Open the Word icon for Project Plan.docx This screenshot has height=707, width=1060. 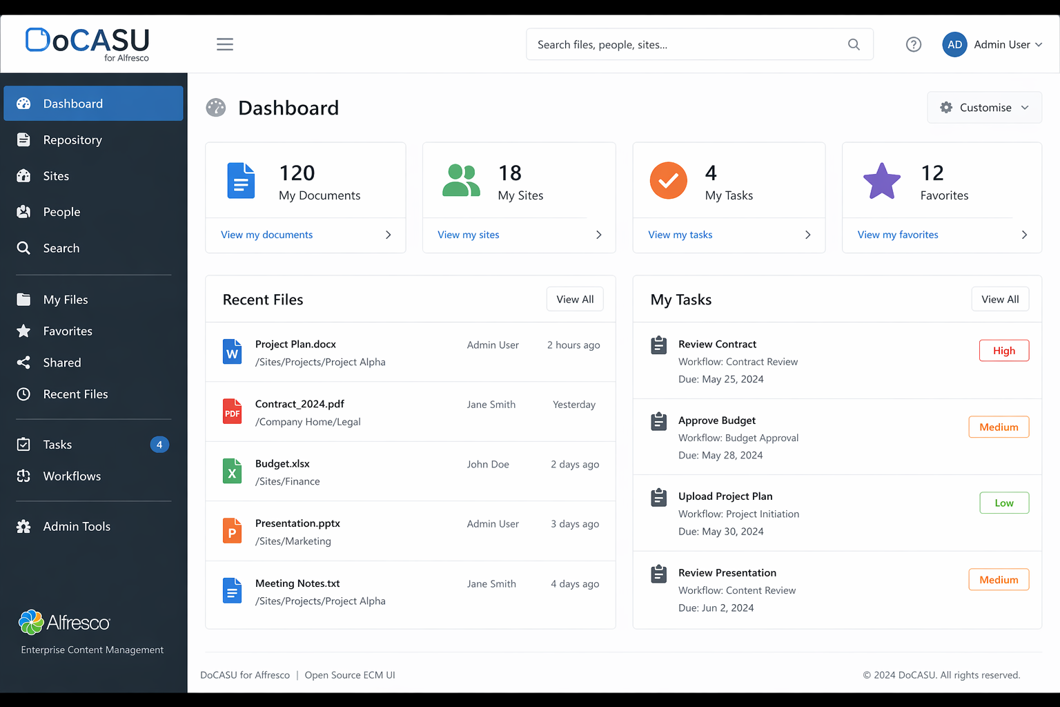tap(233, 352)
